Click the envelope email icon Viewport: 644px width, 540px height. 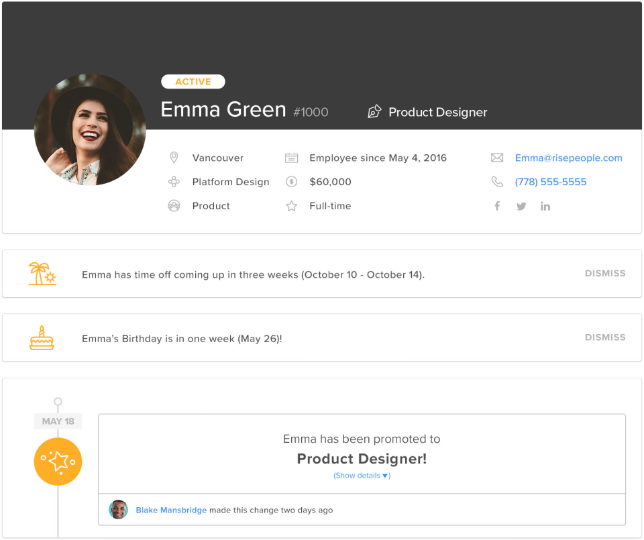(x=497, y=158)
